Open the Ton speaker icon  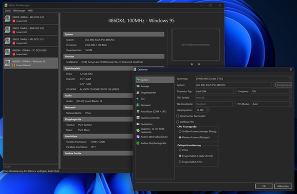[138, 98]
